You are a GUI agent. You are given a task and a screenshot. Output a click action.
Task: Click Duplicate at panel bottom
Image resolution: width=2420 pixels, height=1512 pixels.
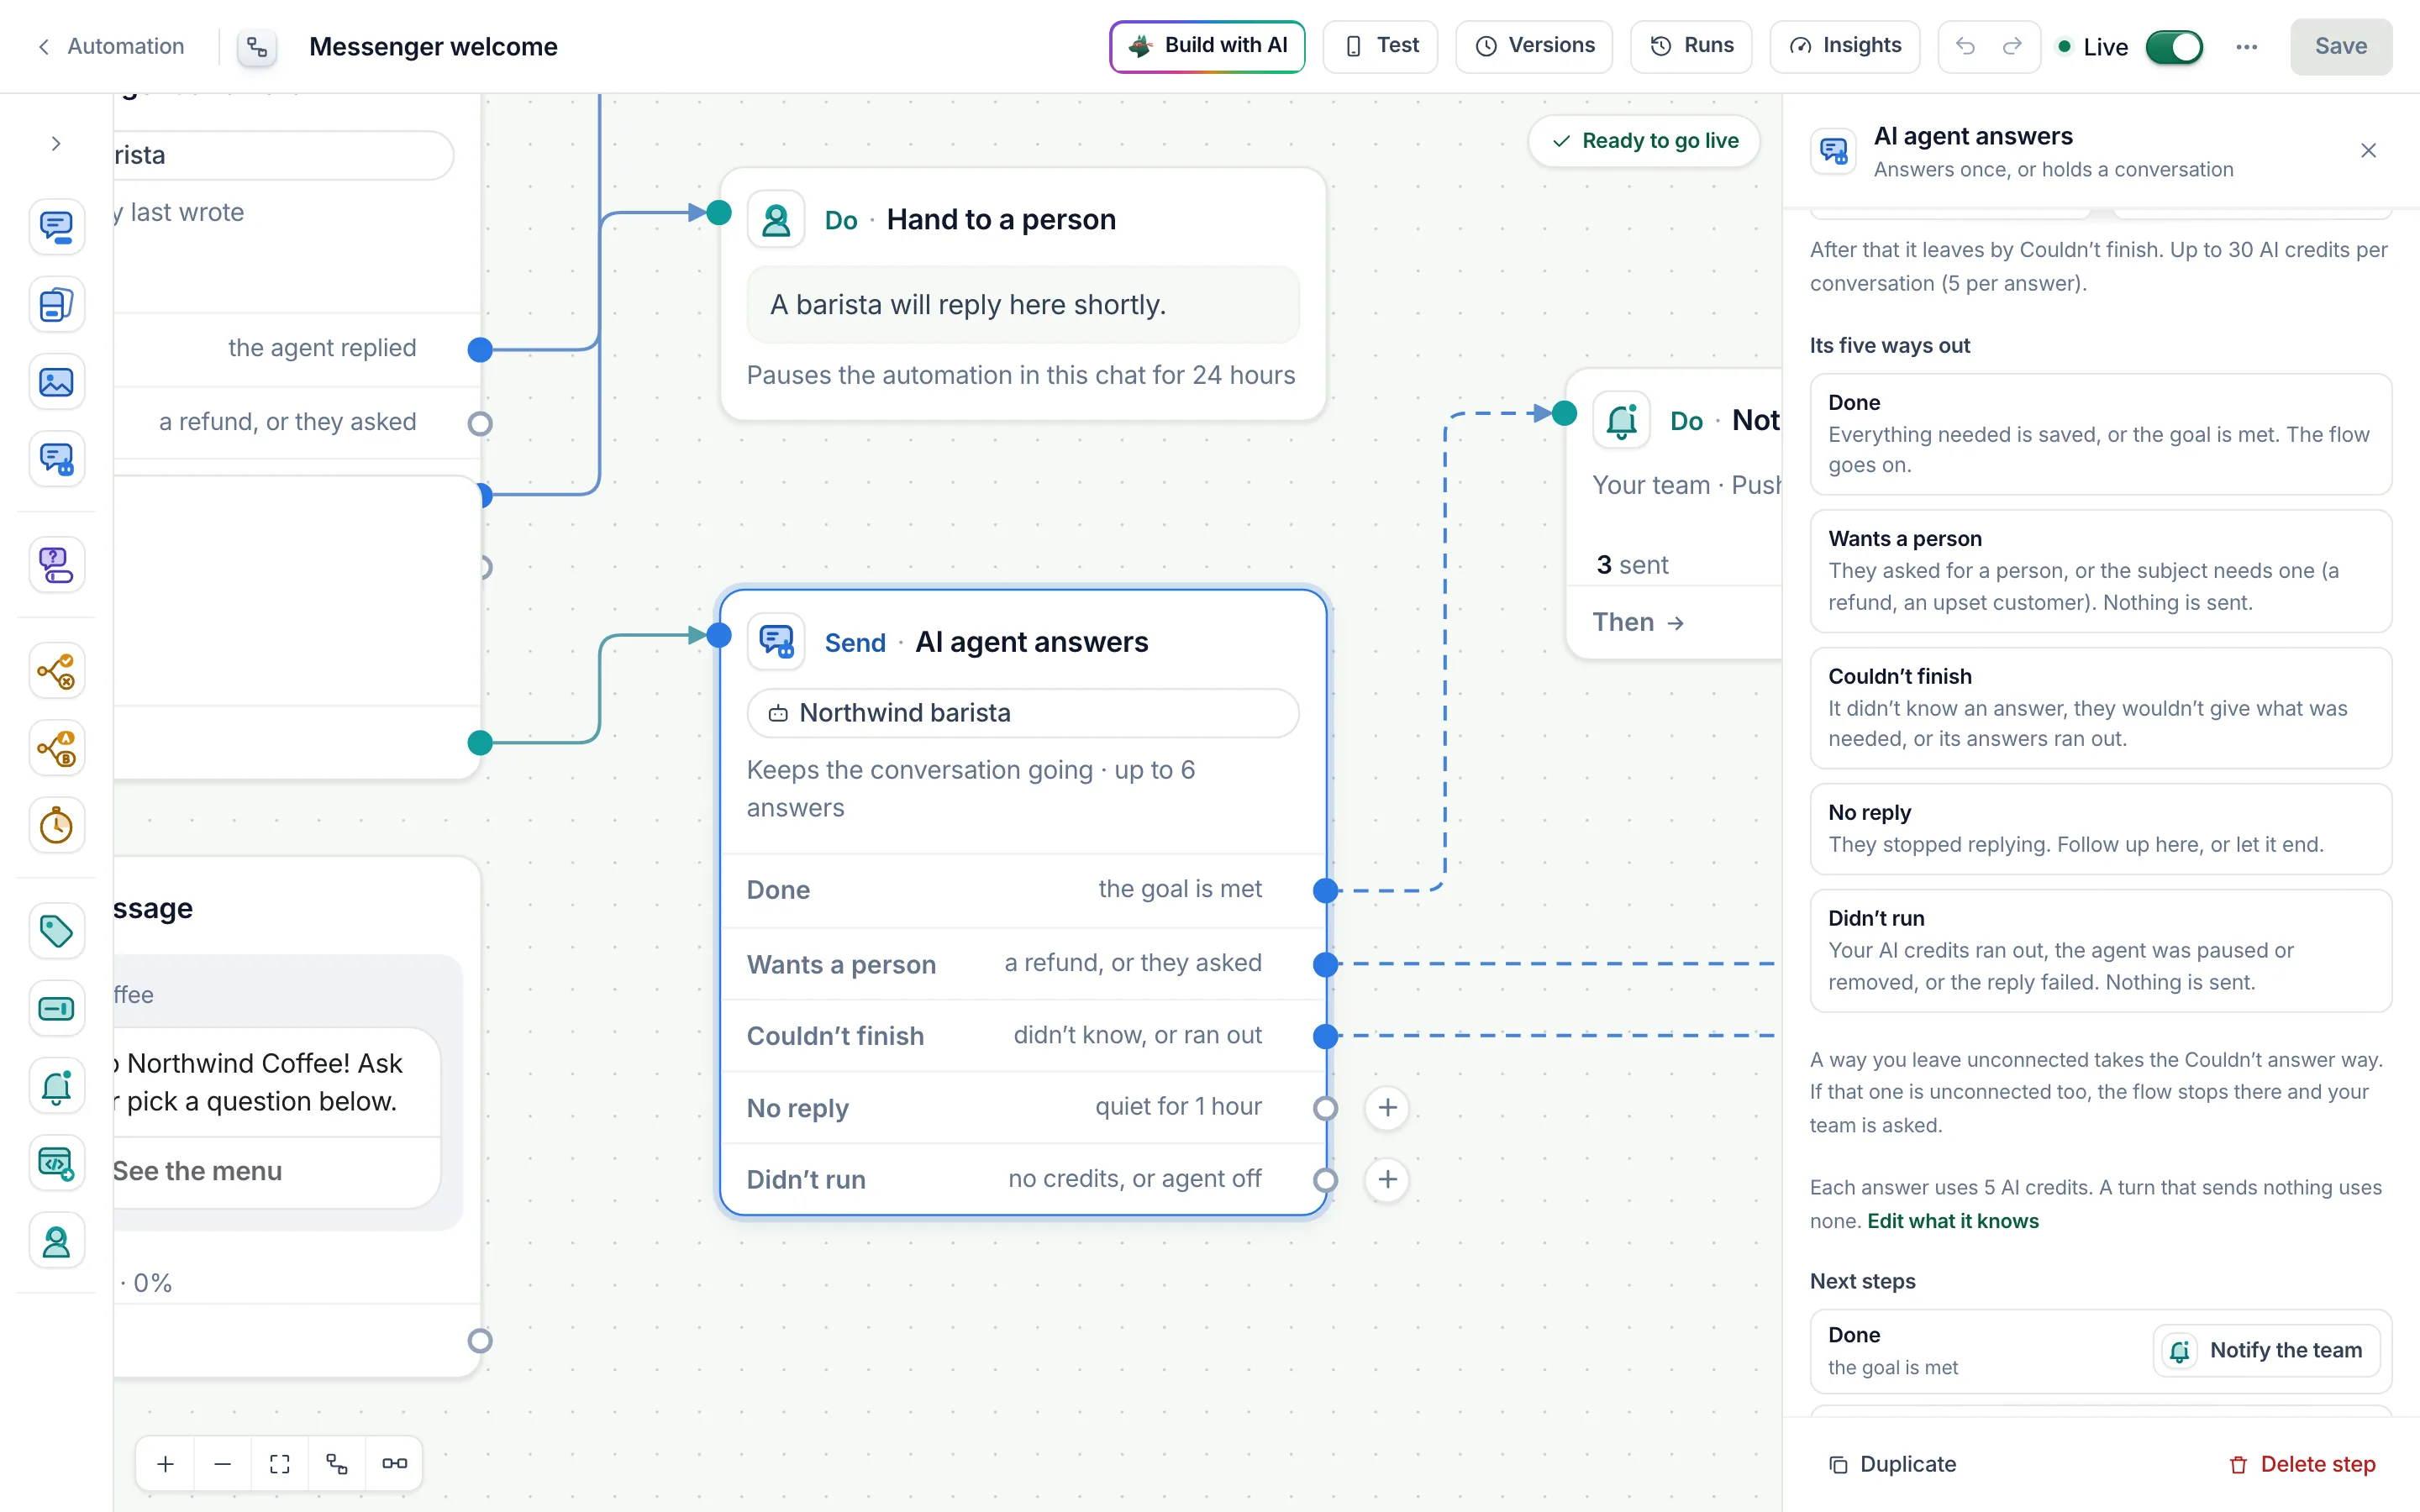pyautogui.click(x=1892, y=1464)
